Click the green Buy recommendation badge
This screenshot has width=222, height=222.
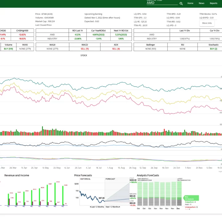point(191,198)
